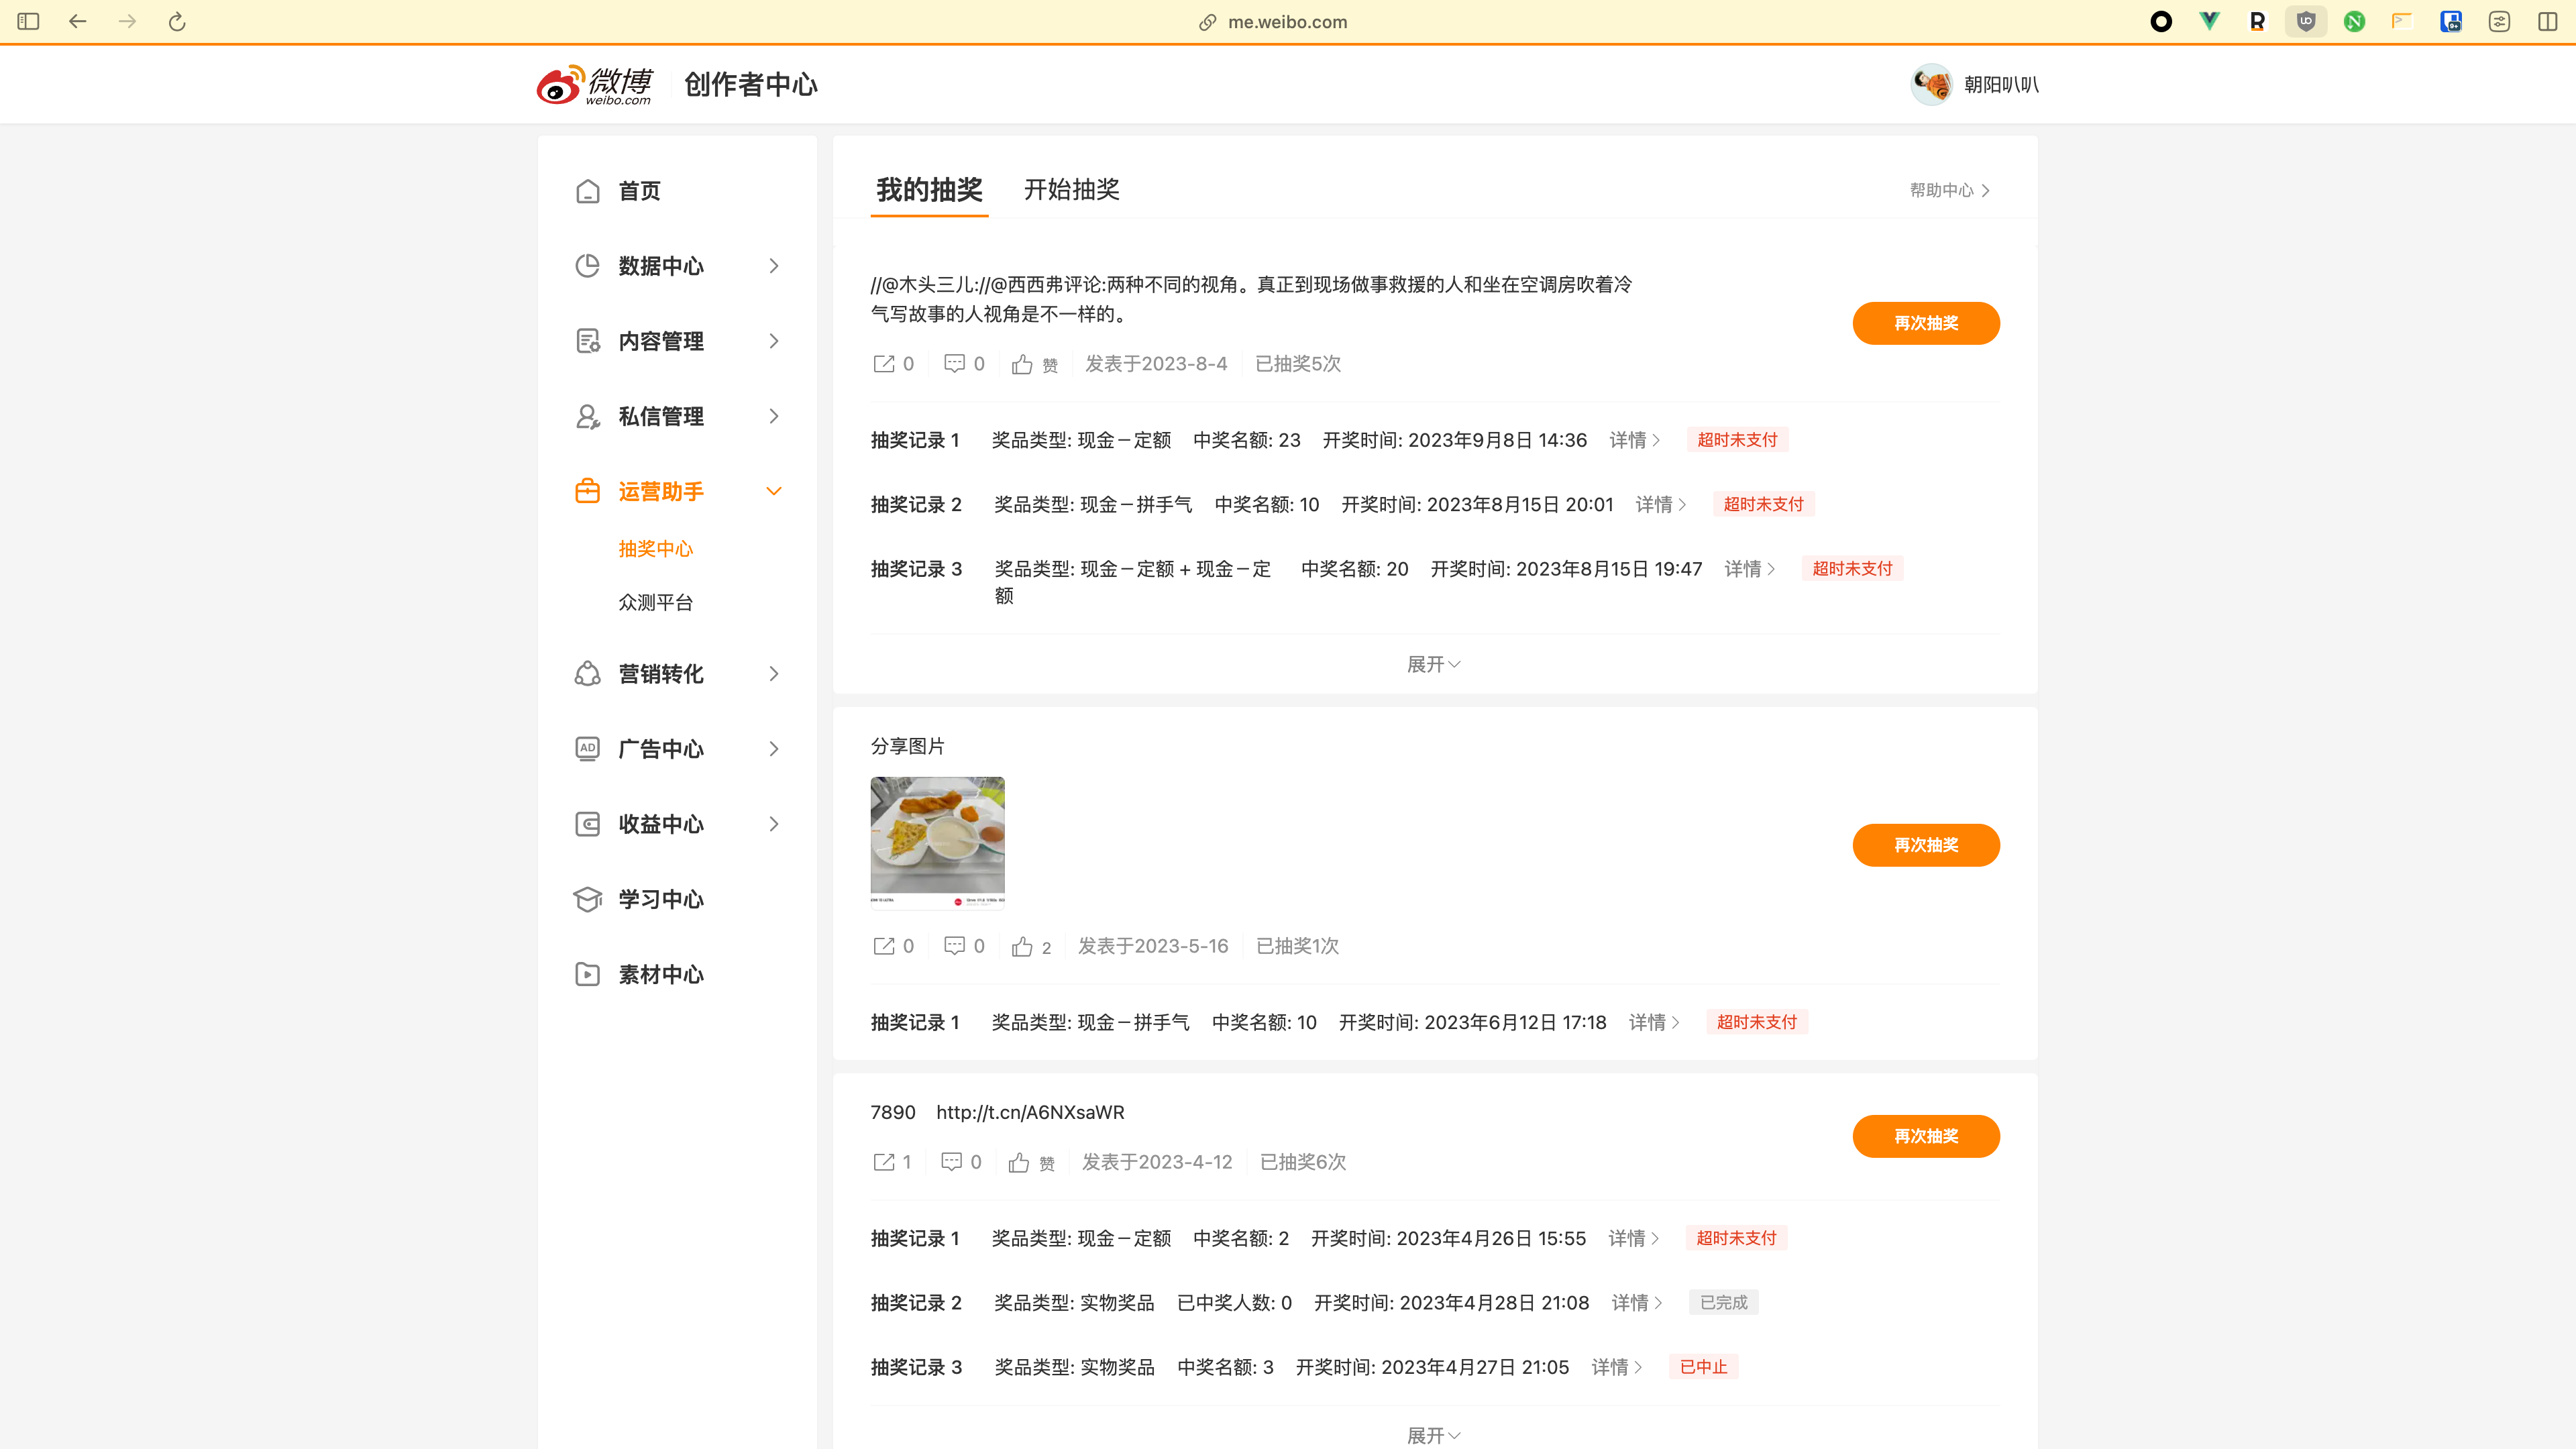Click the 运营助手 briefcase icon
This screenshot has width=2576, height=1449.
[x=587, y=491]
